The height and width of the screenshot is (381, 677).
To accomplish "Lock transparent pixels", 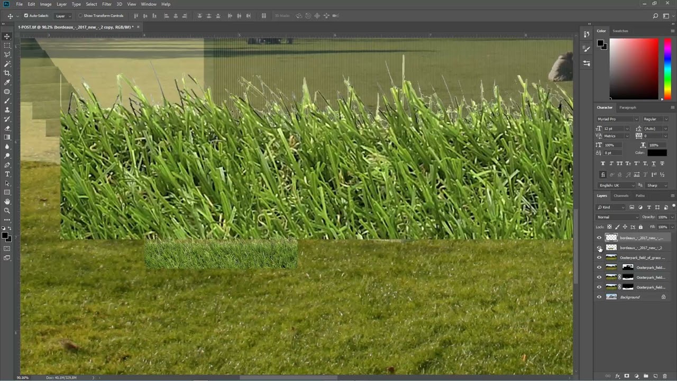I will 609,227.
